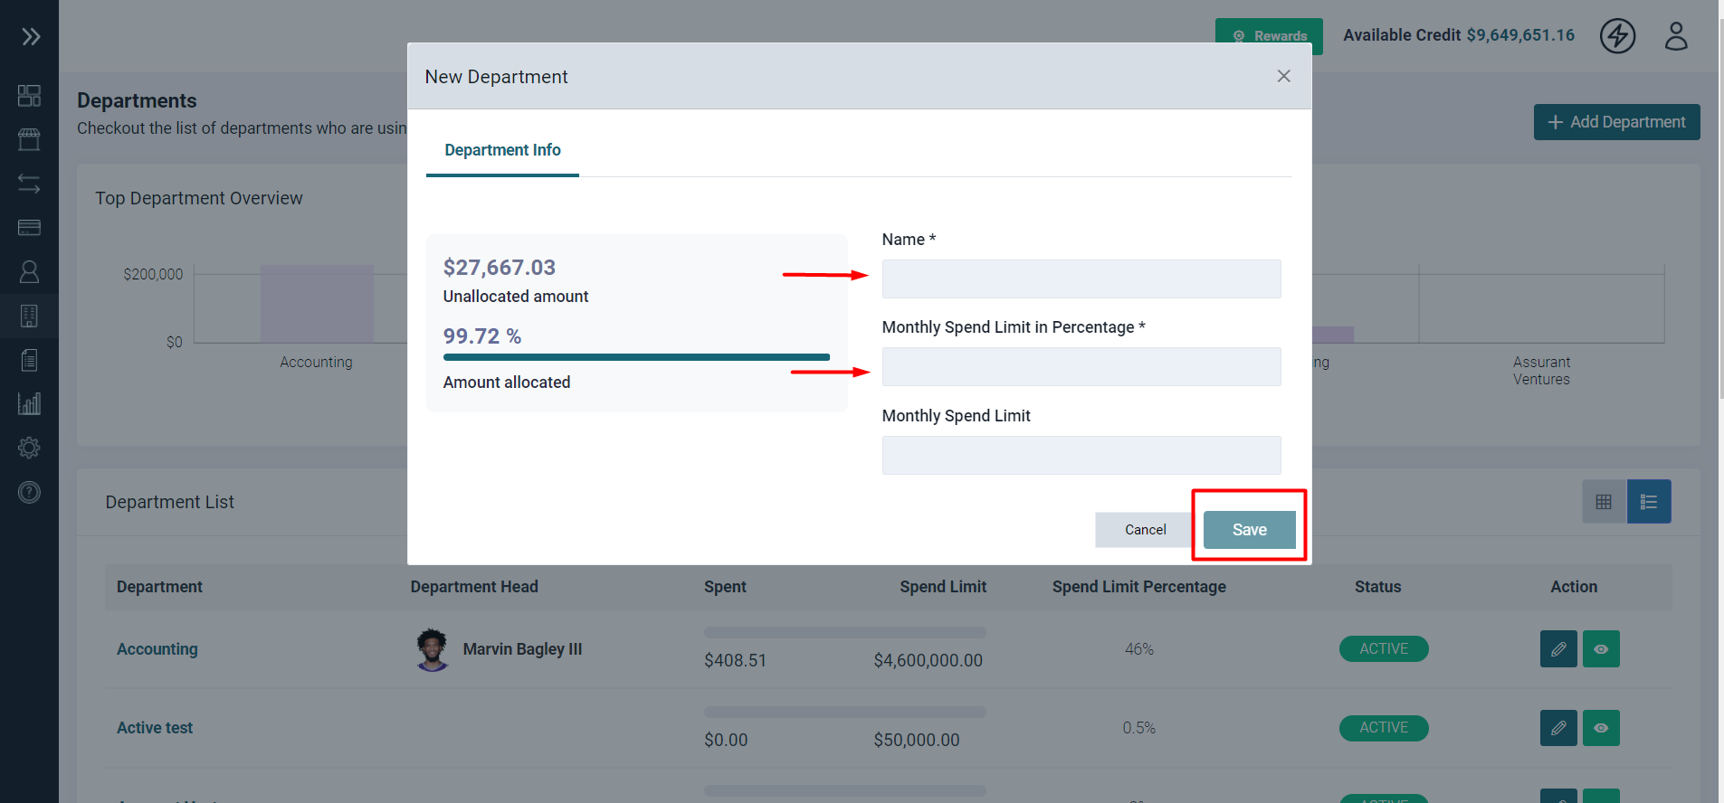Click the Cancel button
The width and height of the screenshot is (1724, 803).
pos(1145,530)
